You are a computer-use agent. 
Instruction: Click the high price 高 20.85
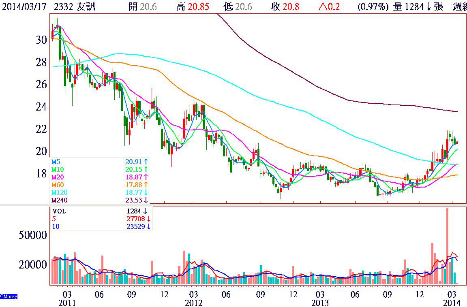coord(193,7)
